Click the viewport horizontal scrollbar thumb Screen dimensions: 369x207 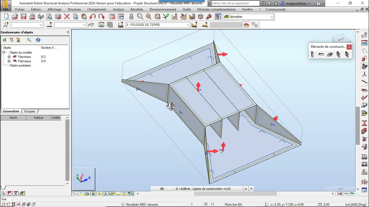tap(235, 194)
